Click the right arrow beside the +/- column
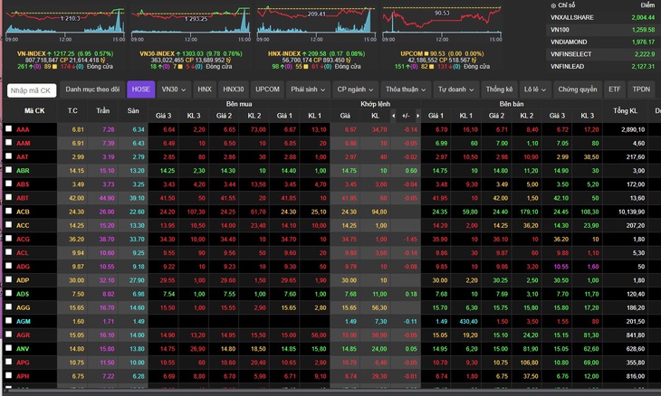This screenshot has height=396, width=661. (x=417, y=116)
